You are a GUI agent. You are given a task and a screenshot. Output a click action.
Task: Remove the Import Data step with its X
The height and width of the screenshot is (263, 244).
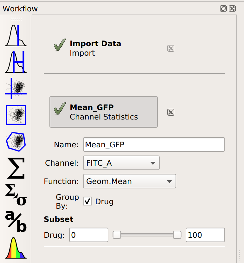pyautogui.click(x=171, y=48)
